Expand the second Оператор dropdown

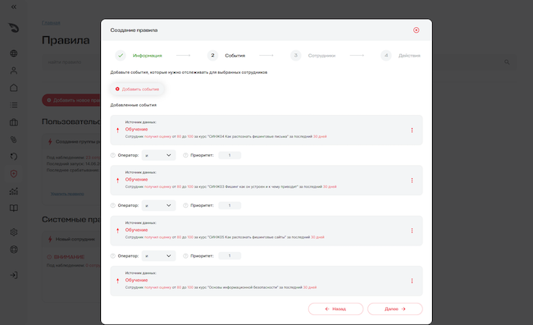click(158, 205)
